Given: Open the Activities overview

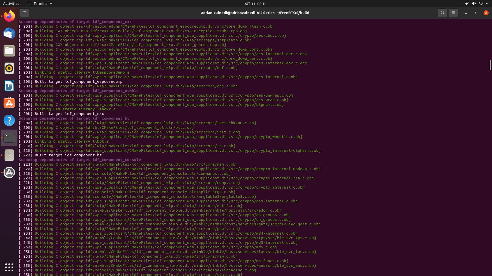Looking at the screenshot, I should pyautogui.click(x=11, y=4).
